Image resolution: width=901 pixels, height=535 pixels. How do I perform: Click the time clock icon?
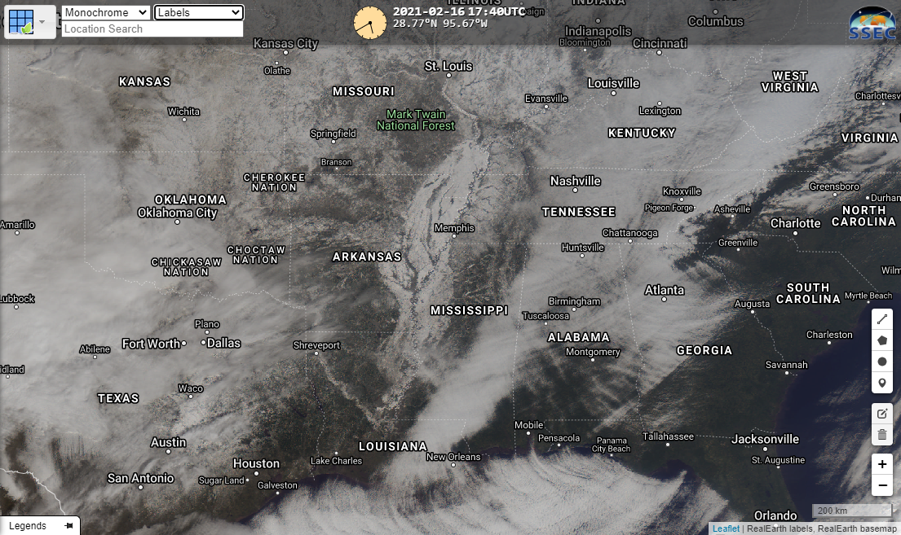(369, 23)
